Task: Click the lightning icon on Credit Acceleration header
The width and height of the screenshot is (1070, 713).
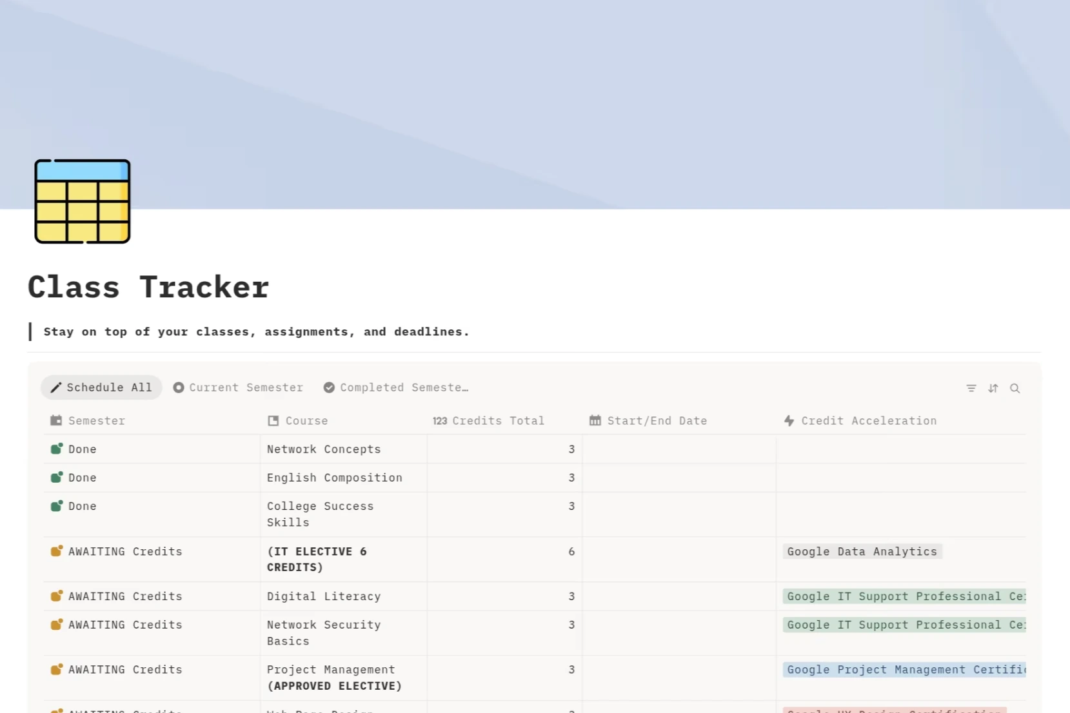Action: point(789,420)
